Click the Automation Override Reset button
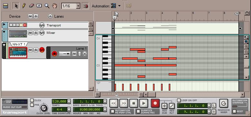 point(235,112)
